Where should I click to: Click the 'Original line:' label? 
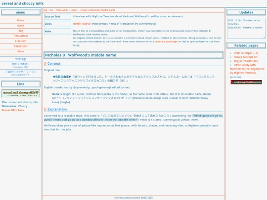[52, 70]
